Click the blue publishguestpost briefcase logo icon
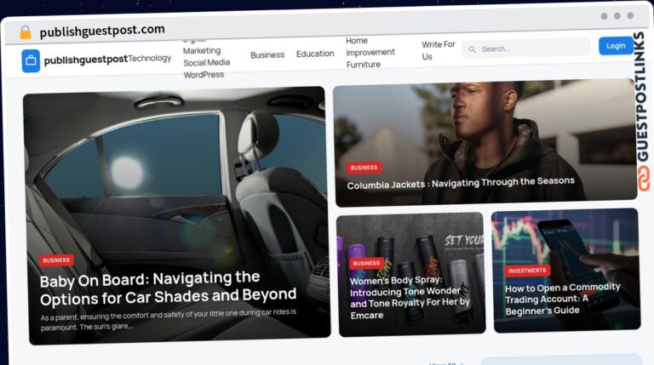This screenshot has height=365, width=654. click(x=31, y=61)
